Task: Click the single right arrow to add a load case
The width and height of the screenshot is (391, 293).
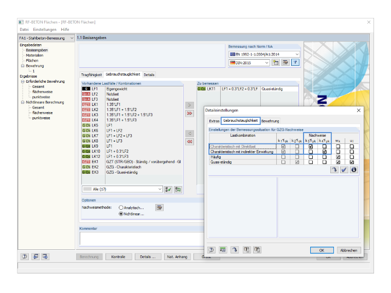Action: tap(189, 105)
